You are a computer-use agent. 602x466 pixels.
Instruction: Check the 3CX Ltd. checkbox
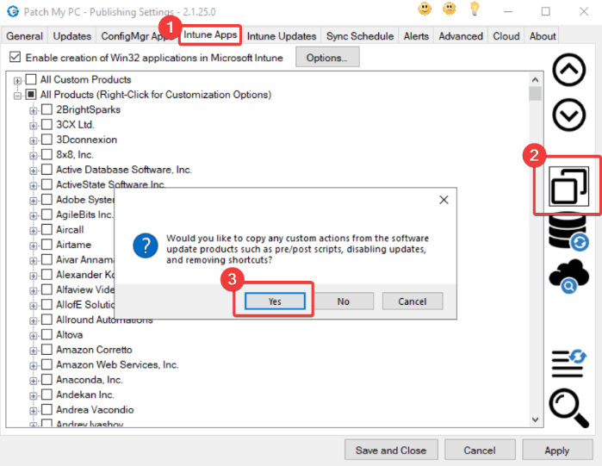[x=47, y=124]
